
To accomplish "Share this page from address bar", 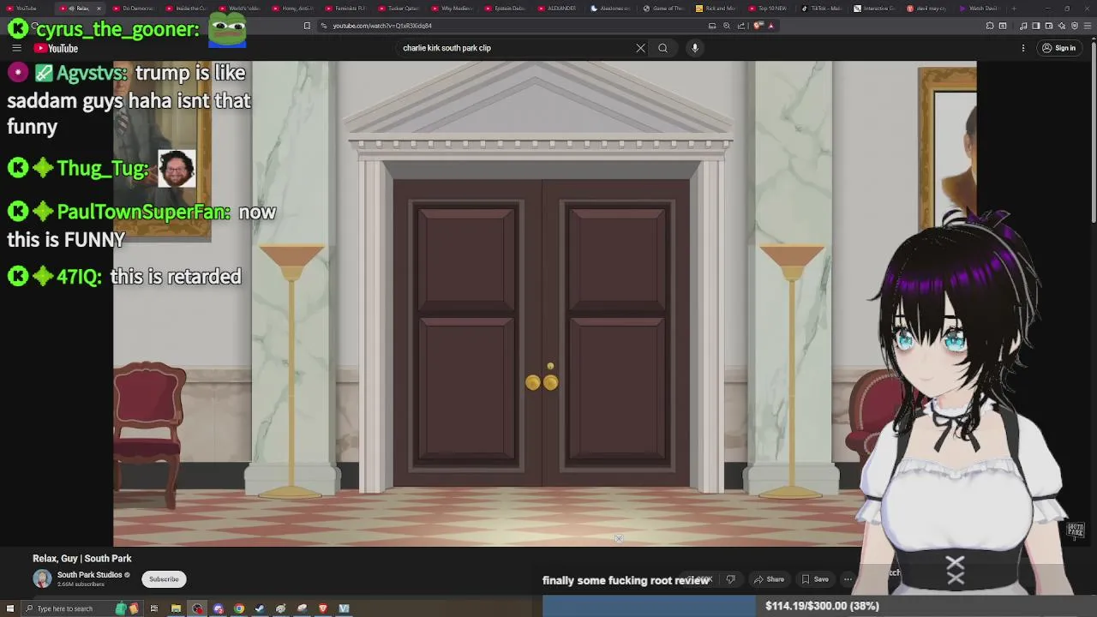I will (741, 26).
